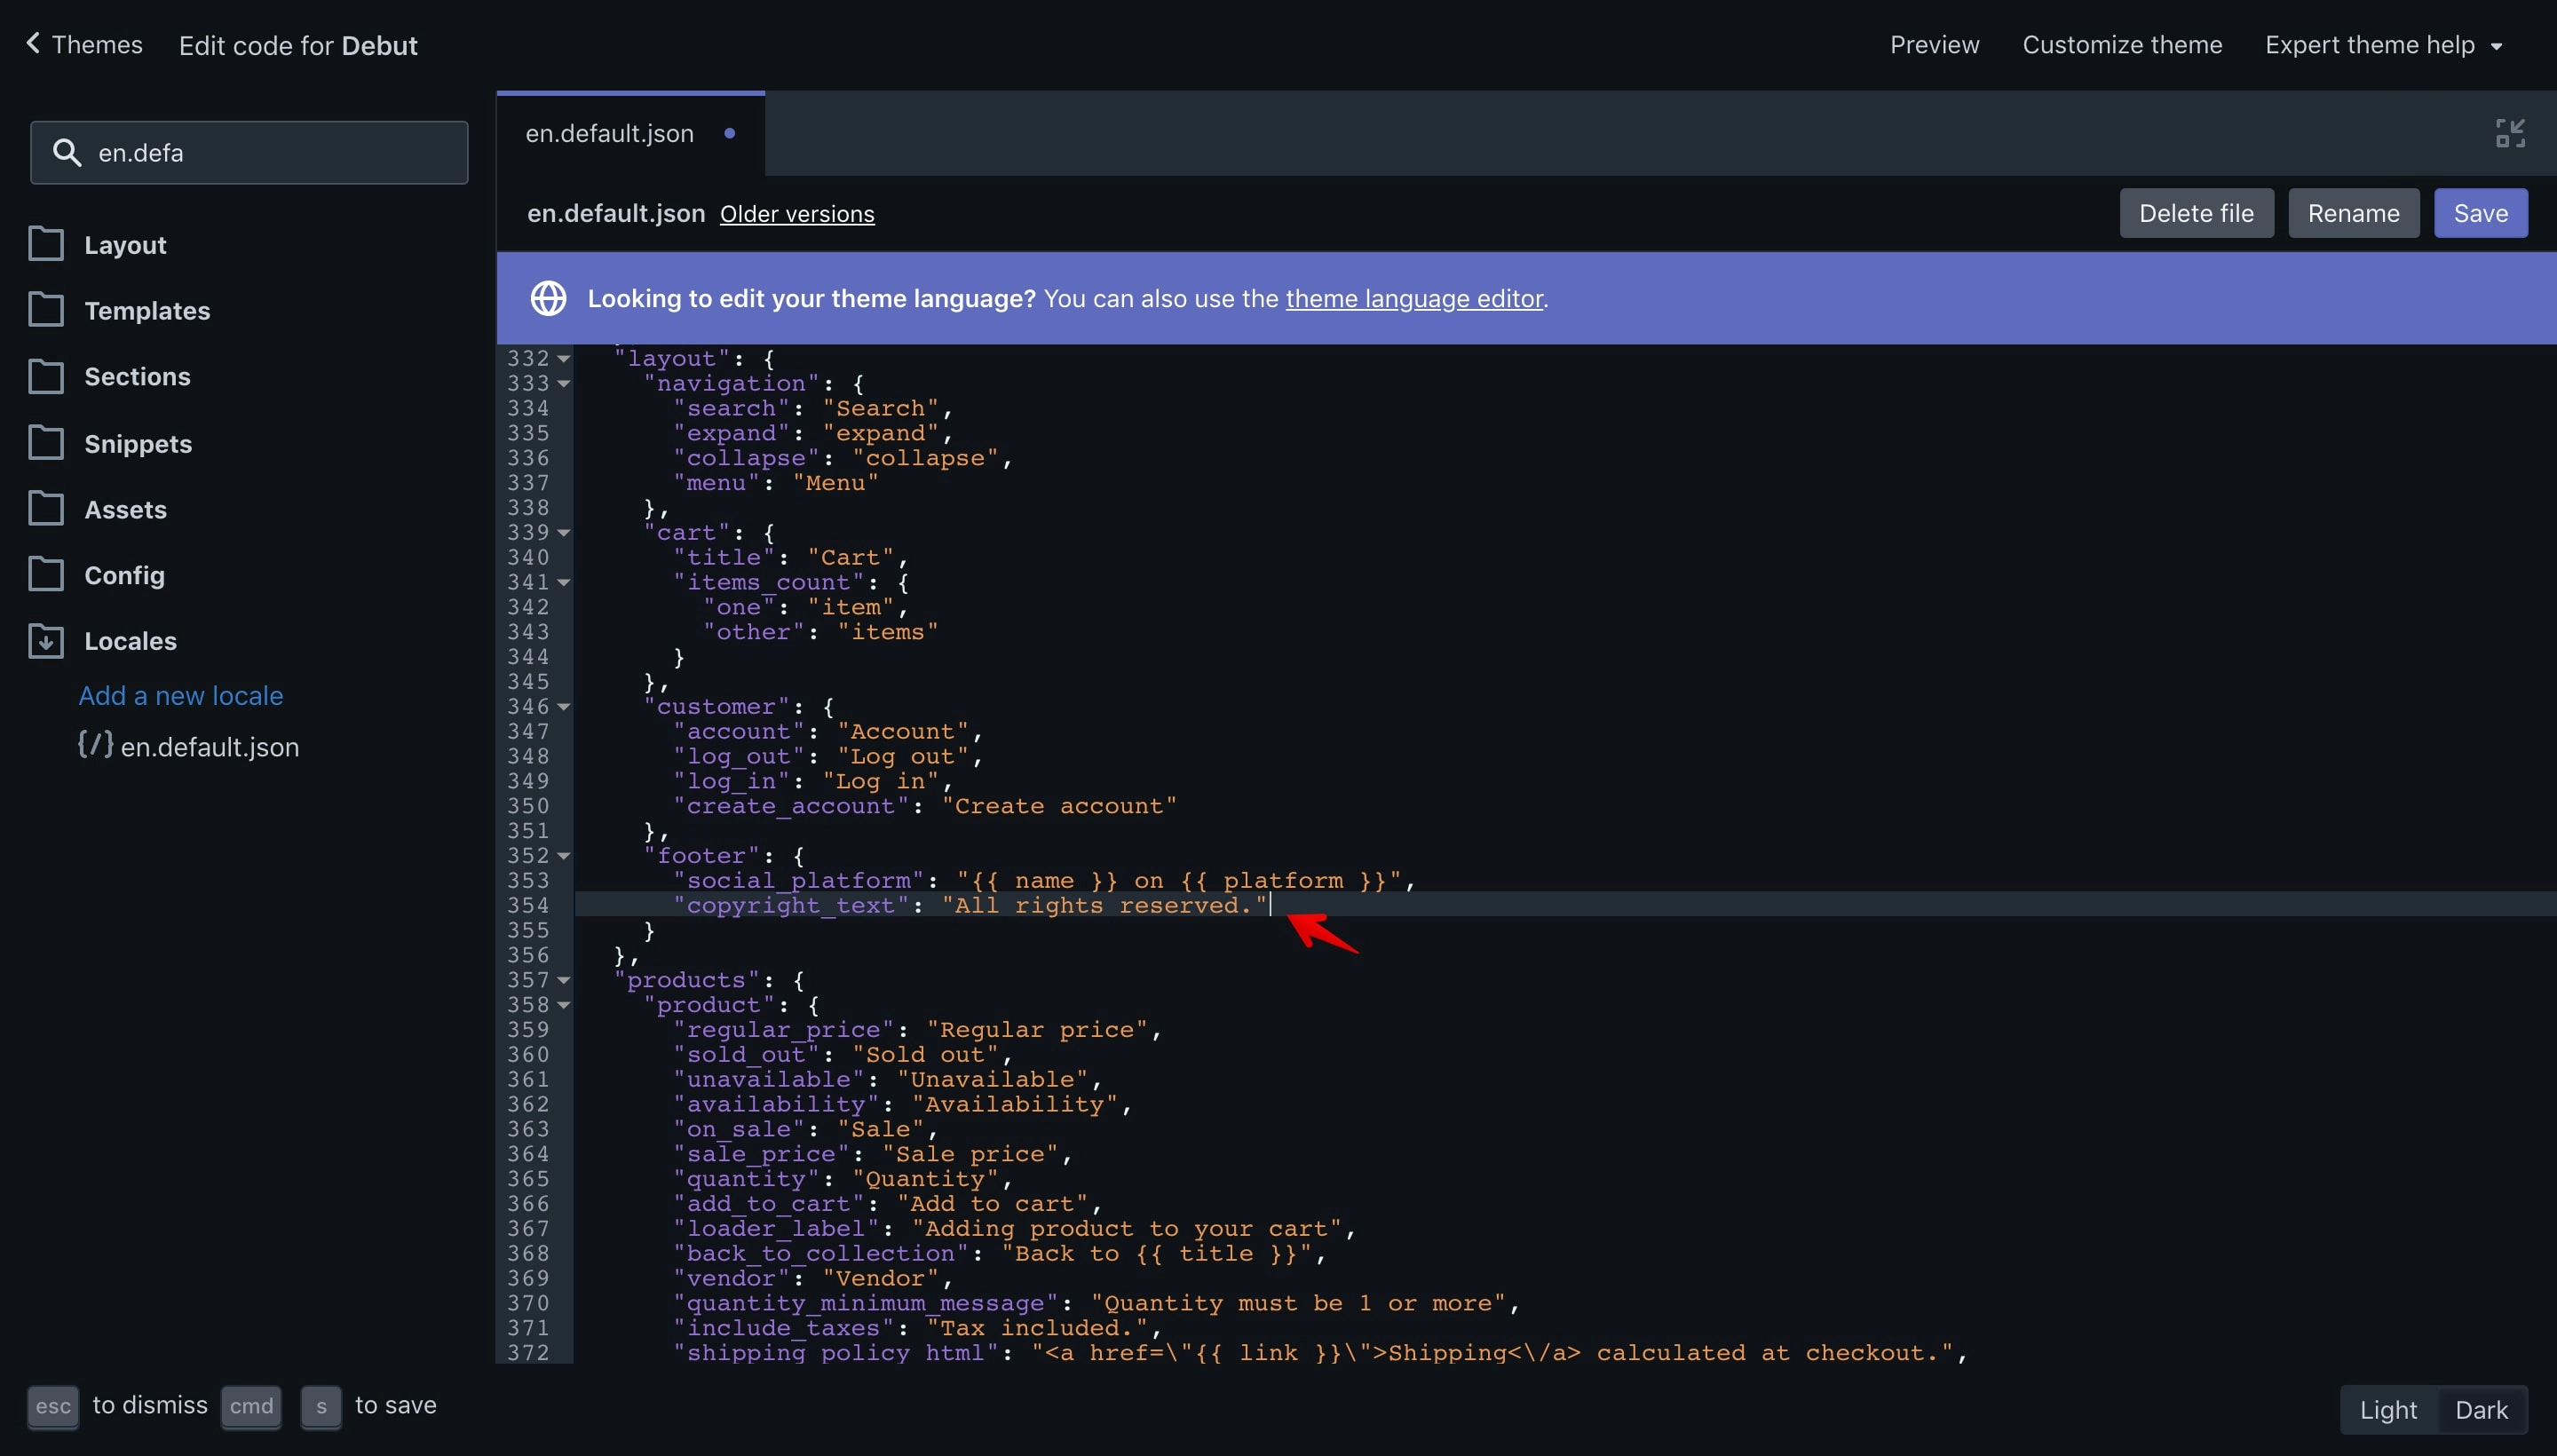Click the open Locales folder icon
The width and height of the screenshot is (2557, 1456).
point(46,641)
